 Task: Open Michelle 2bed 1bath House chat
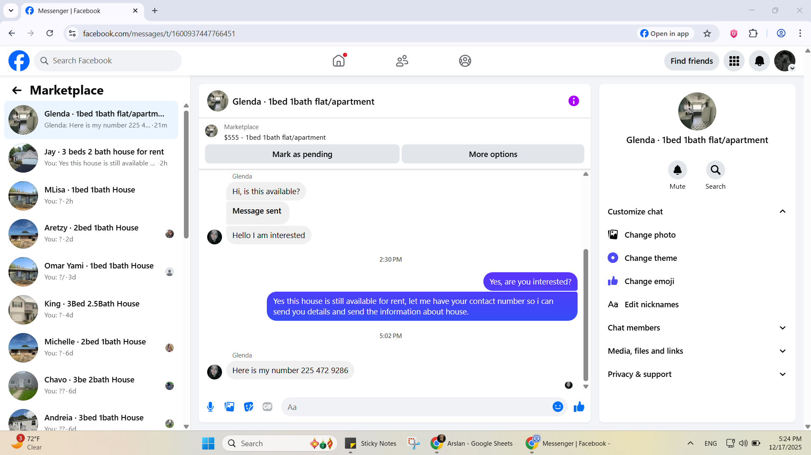(x=91, y=347)
